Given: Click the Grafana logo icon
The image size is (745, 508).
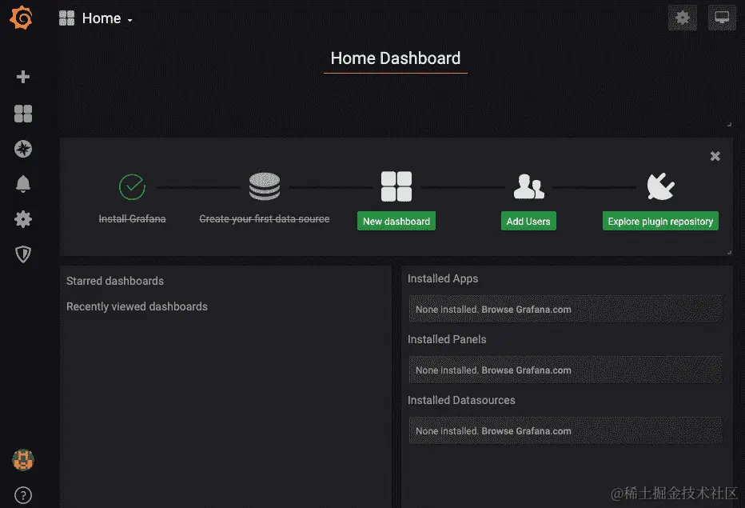Looking at the screenshot, I should tap(22, 18).
